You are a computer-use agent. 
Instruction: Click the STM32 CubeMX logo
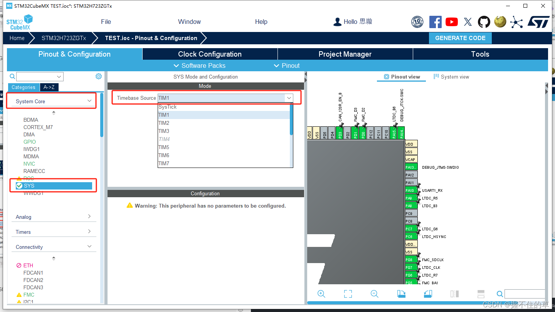pos(20,22)
